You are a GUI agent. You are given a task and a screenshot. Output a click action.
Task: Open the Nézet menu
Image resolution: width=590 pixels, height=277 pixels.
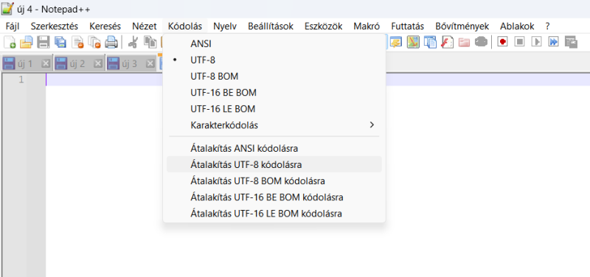pyautogui.click(x=145, y=27)
